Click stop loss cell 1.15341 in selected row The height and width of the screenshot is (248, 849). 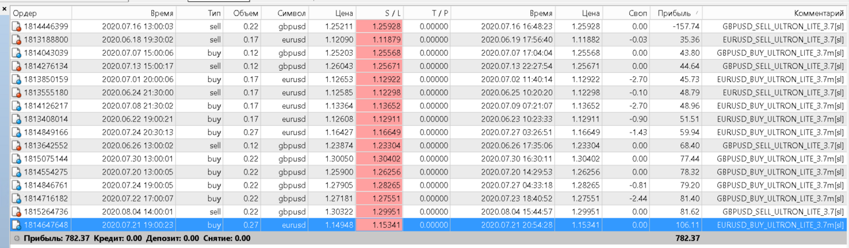(x=379, y=225)
